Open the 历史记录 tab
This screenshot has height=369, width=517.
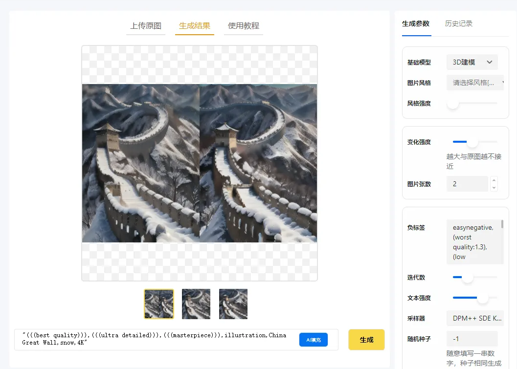coord(458,23)
